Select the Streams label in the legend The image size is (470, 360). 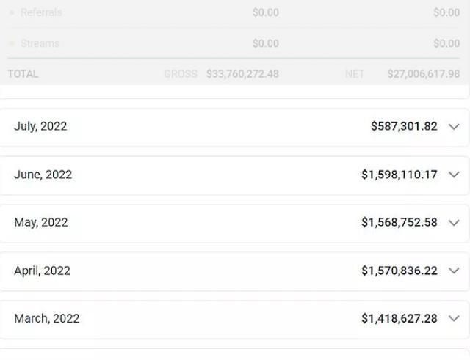pos(40,44)
